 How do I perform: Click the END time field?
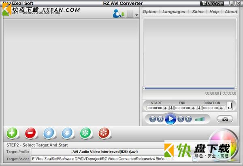[183, 108]
